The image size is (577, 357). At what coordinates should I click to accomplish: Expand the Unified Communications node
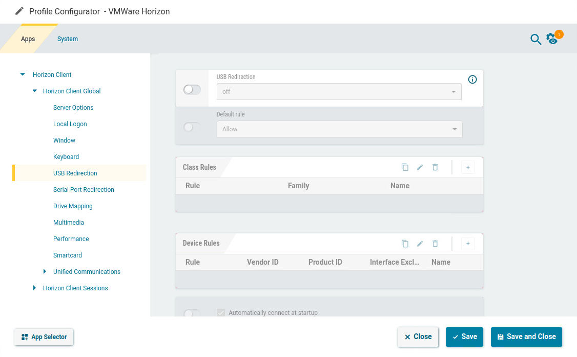point(45,271)
